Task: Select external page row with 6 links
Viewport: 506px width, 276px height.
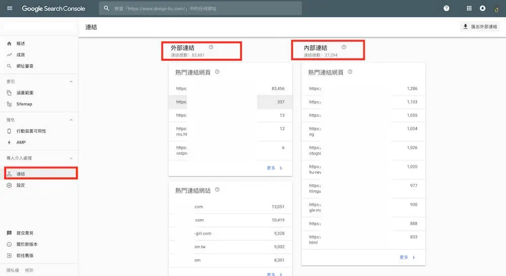Action: tap(230, 151)
